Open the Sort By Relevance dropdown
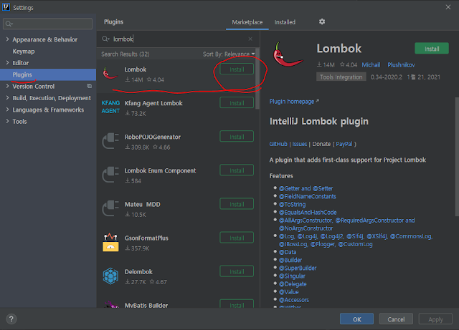The image size is (459, 330). pos(229,54)
